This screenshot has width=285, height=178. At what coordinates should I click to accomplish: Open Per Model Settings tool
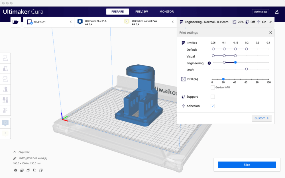[5, 100]
